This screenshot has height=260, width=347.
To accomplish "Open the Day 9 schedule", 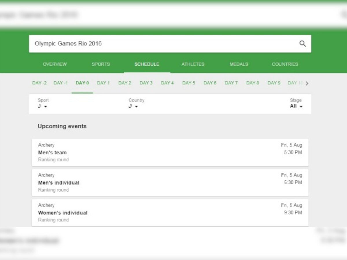I will click(274, 83).
